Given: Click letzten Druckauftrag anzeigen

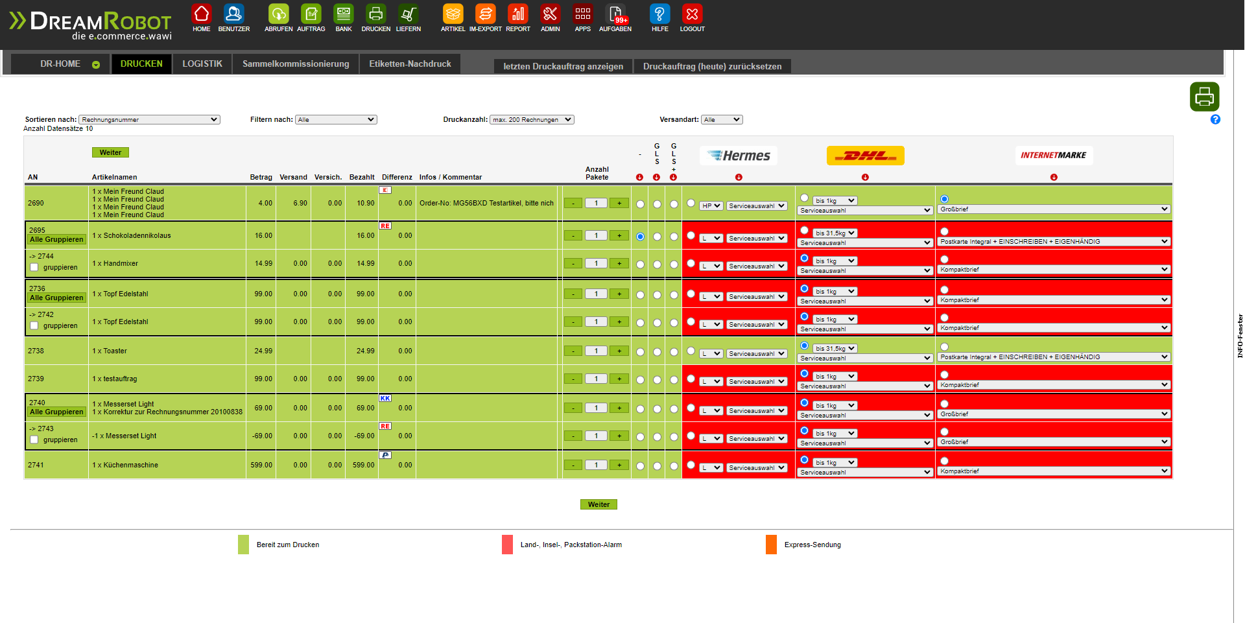Looking at the screenshot, I should point(563,66).
